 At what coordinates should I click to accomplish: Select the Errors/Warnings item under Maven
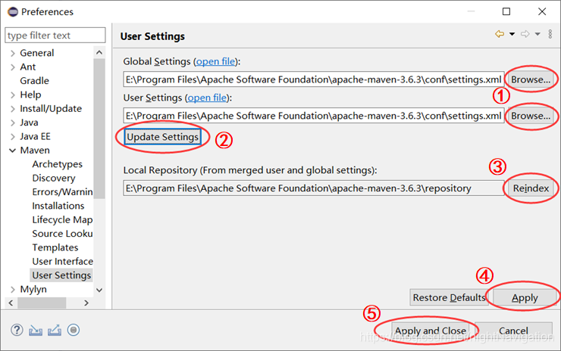[x=62, y=192]
